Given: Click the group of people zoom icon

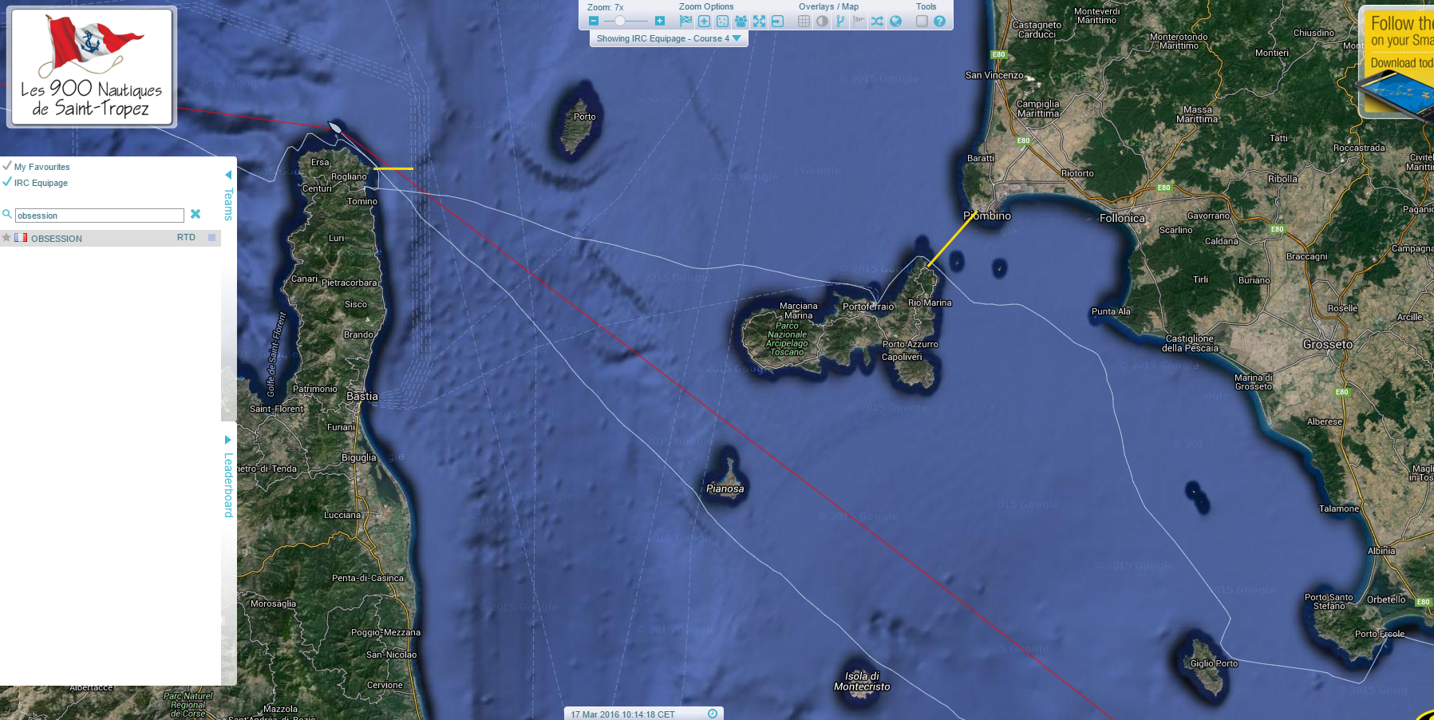Looking at the screenshot, I should (741, 22).
